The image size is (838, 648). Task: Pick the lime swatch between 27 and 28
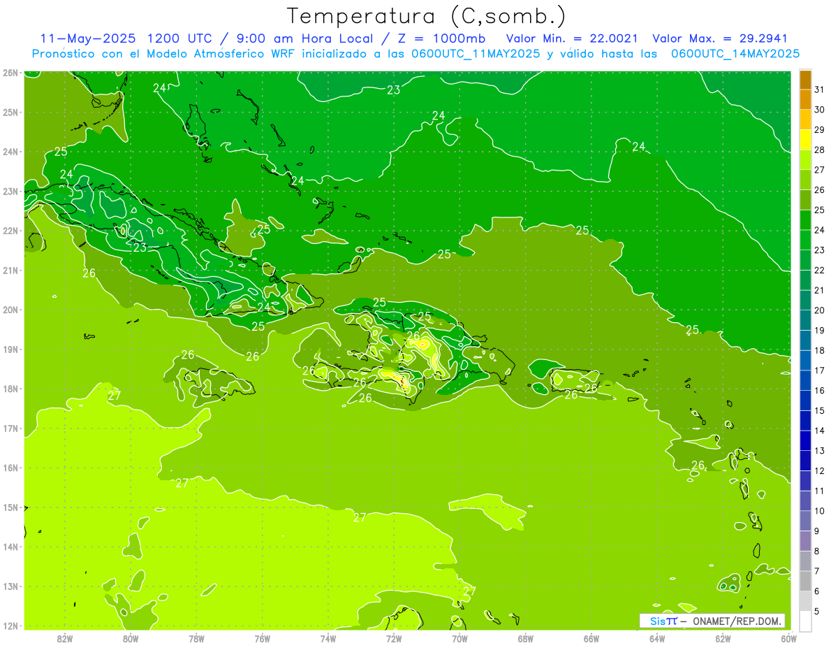coord(805,159)
